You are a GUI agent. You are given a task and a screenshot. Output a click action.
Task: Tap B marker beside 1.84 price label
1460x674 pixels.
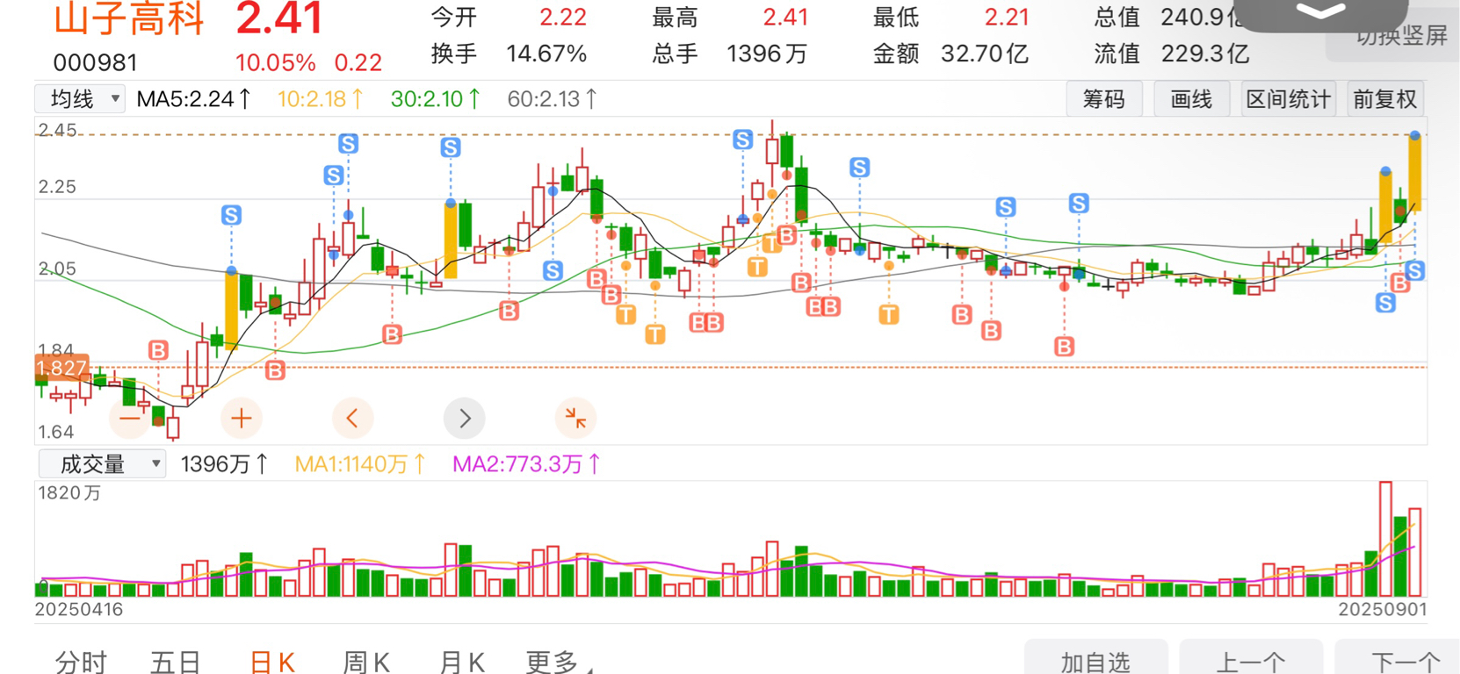click(158, 350)
